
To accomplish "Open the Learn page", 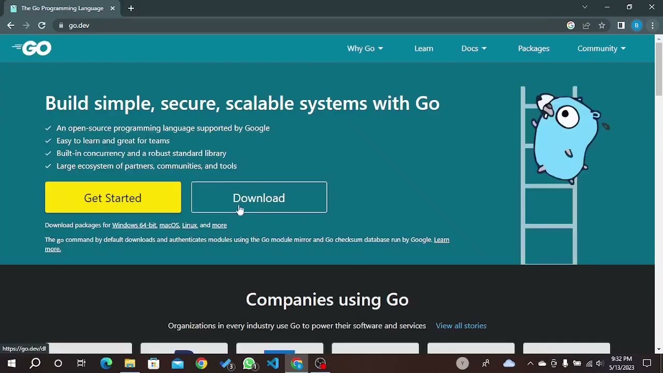I will coord(424,48).
